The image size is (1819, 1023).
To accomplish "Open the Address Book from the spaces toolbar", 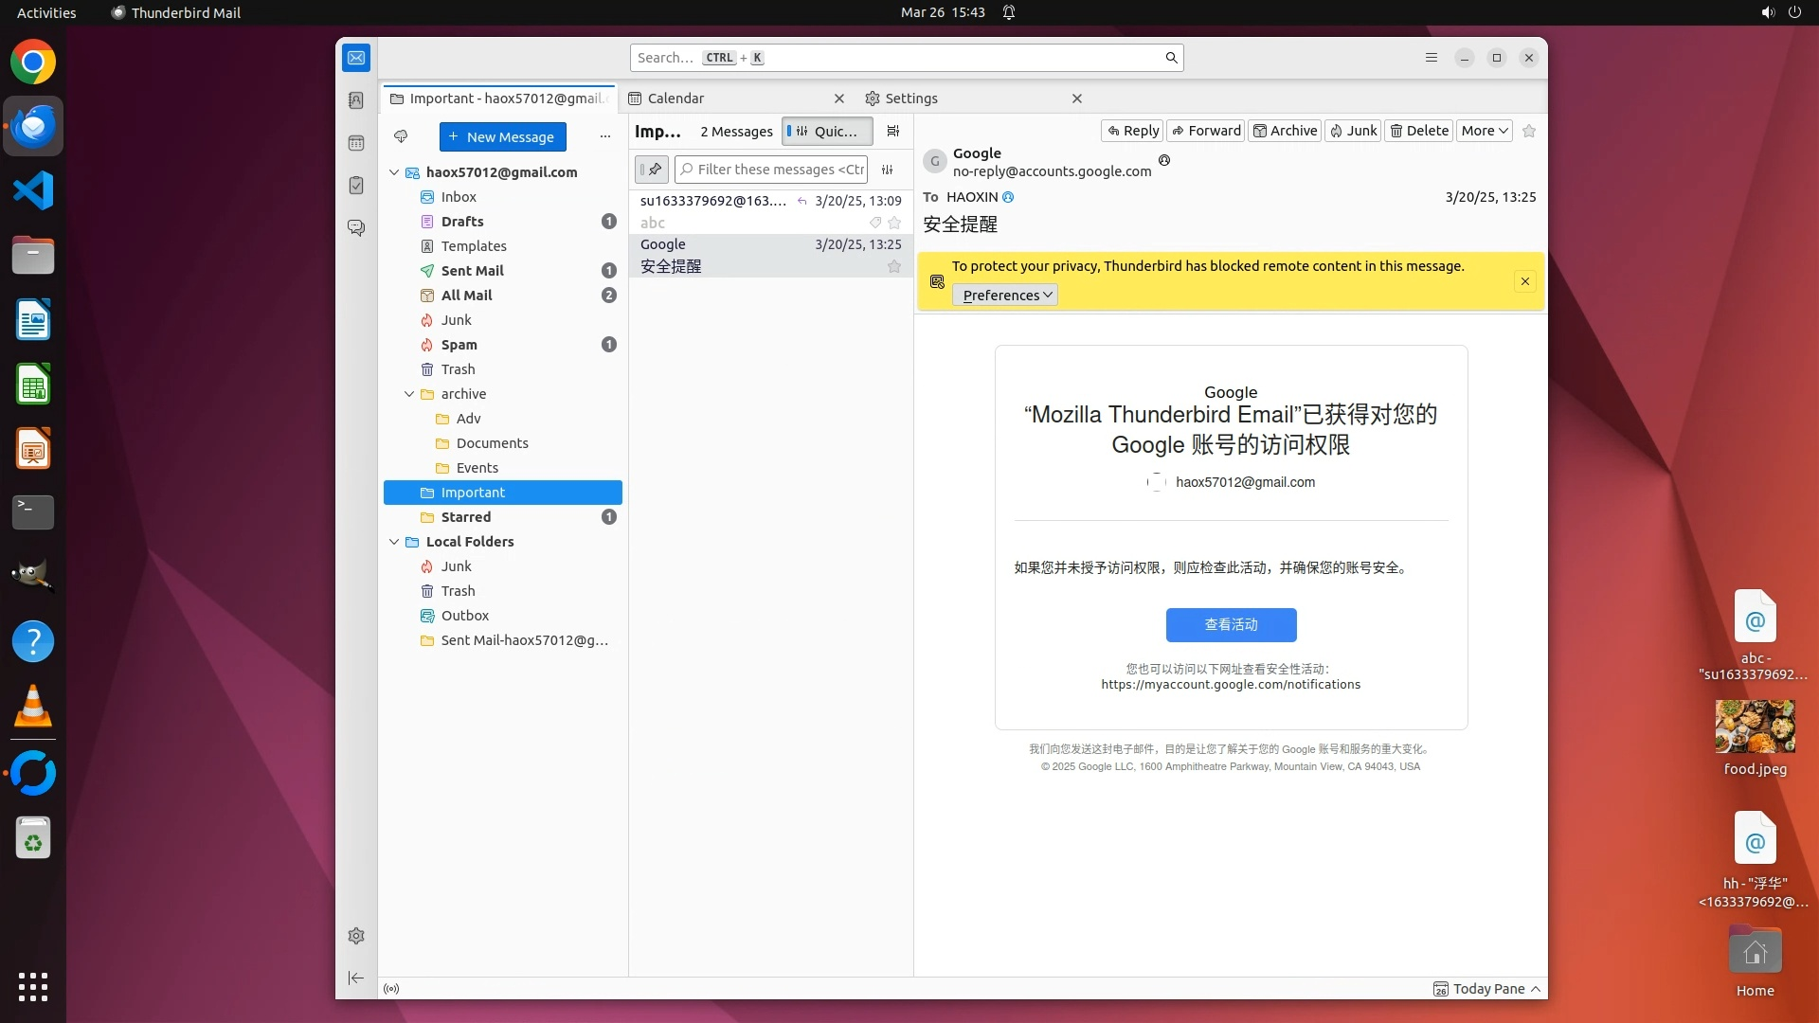I will [x=356, y=100].
